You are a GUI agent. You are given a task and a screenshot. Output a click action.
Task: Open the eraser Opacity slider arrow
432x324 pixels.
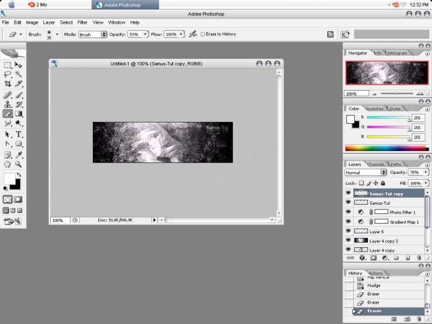(x=145, y=34)
